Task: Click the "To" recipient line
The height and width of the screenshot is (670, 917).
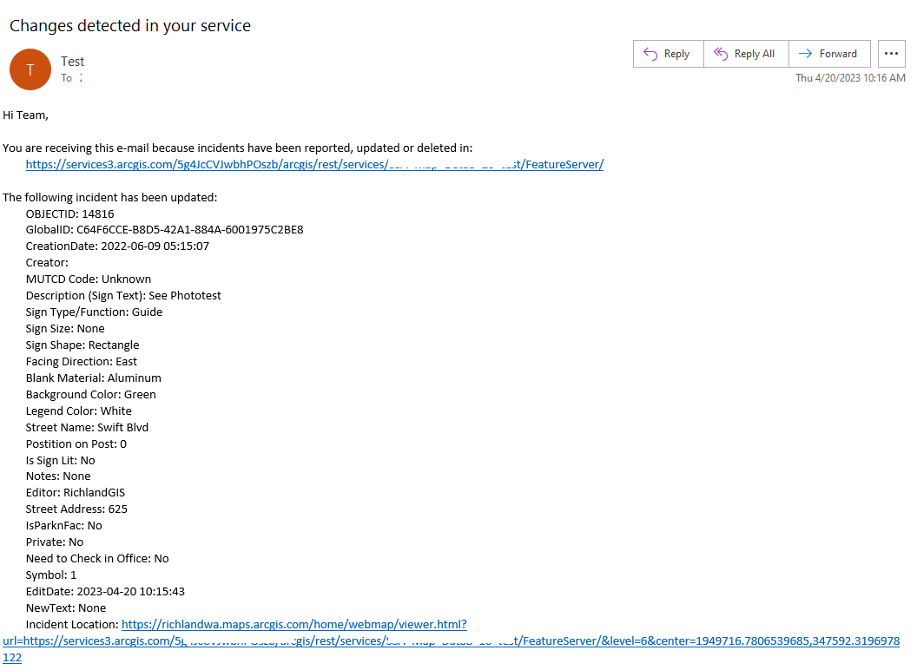Action: pos(71,78)
